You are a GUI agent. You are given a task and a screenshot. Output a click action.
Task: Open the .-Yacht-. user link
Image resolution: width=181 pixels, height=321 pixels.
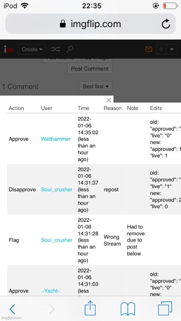click(x=51, y=291)
